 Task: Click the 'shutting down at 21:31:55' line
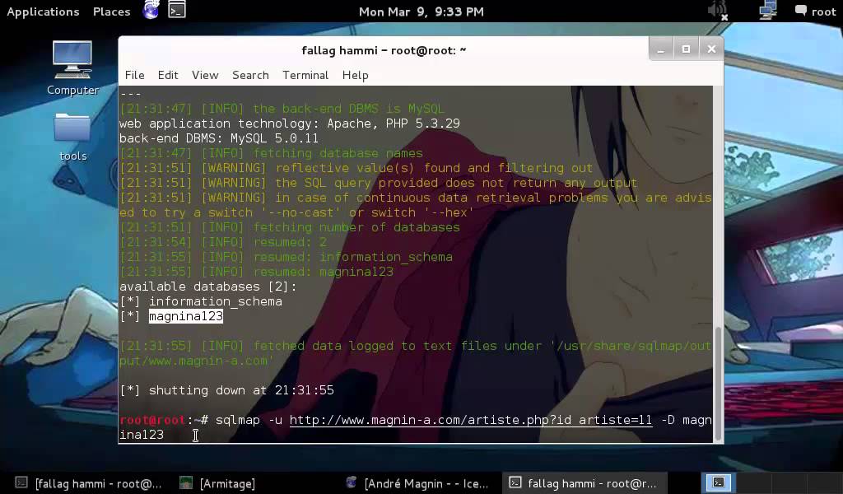pyautogui.click(x=226, y=390)
